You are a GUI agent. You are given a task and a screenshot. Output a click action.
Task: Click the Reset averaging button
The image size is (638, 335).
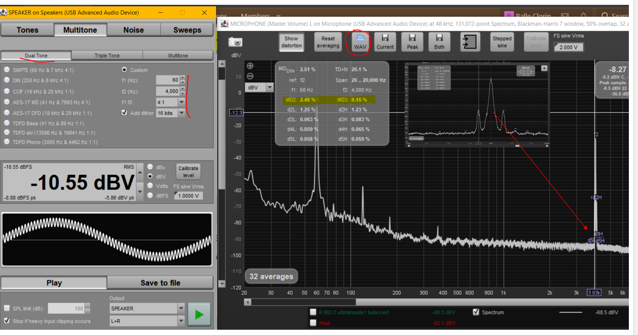coord(328,42)
